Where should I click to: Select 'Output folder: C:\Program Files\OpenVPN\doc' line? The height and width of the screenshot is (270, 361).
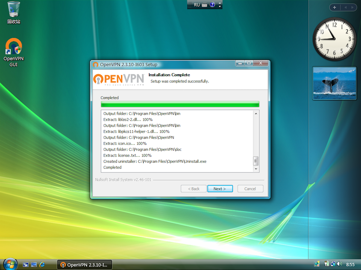coord(142,150)
